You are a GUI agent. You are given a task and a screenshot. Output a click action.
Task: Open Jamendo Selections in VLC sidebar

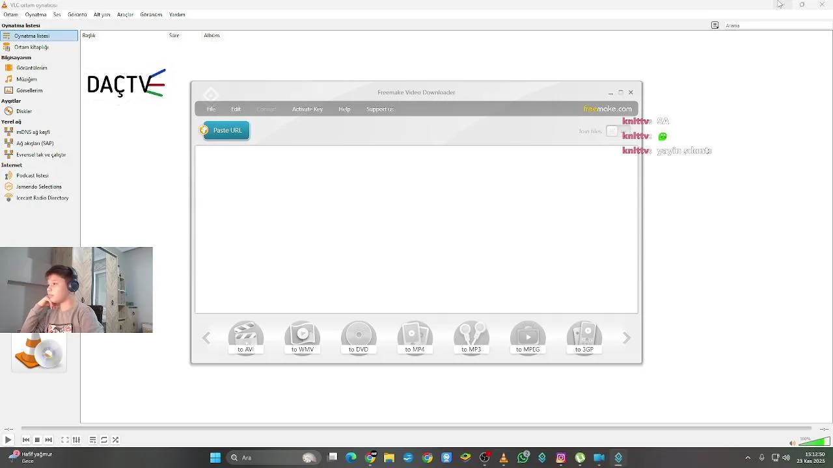(x=39, y=187)
